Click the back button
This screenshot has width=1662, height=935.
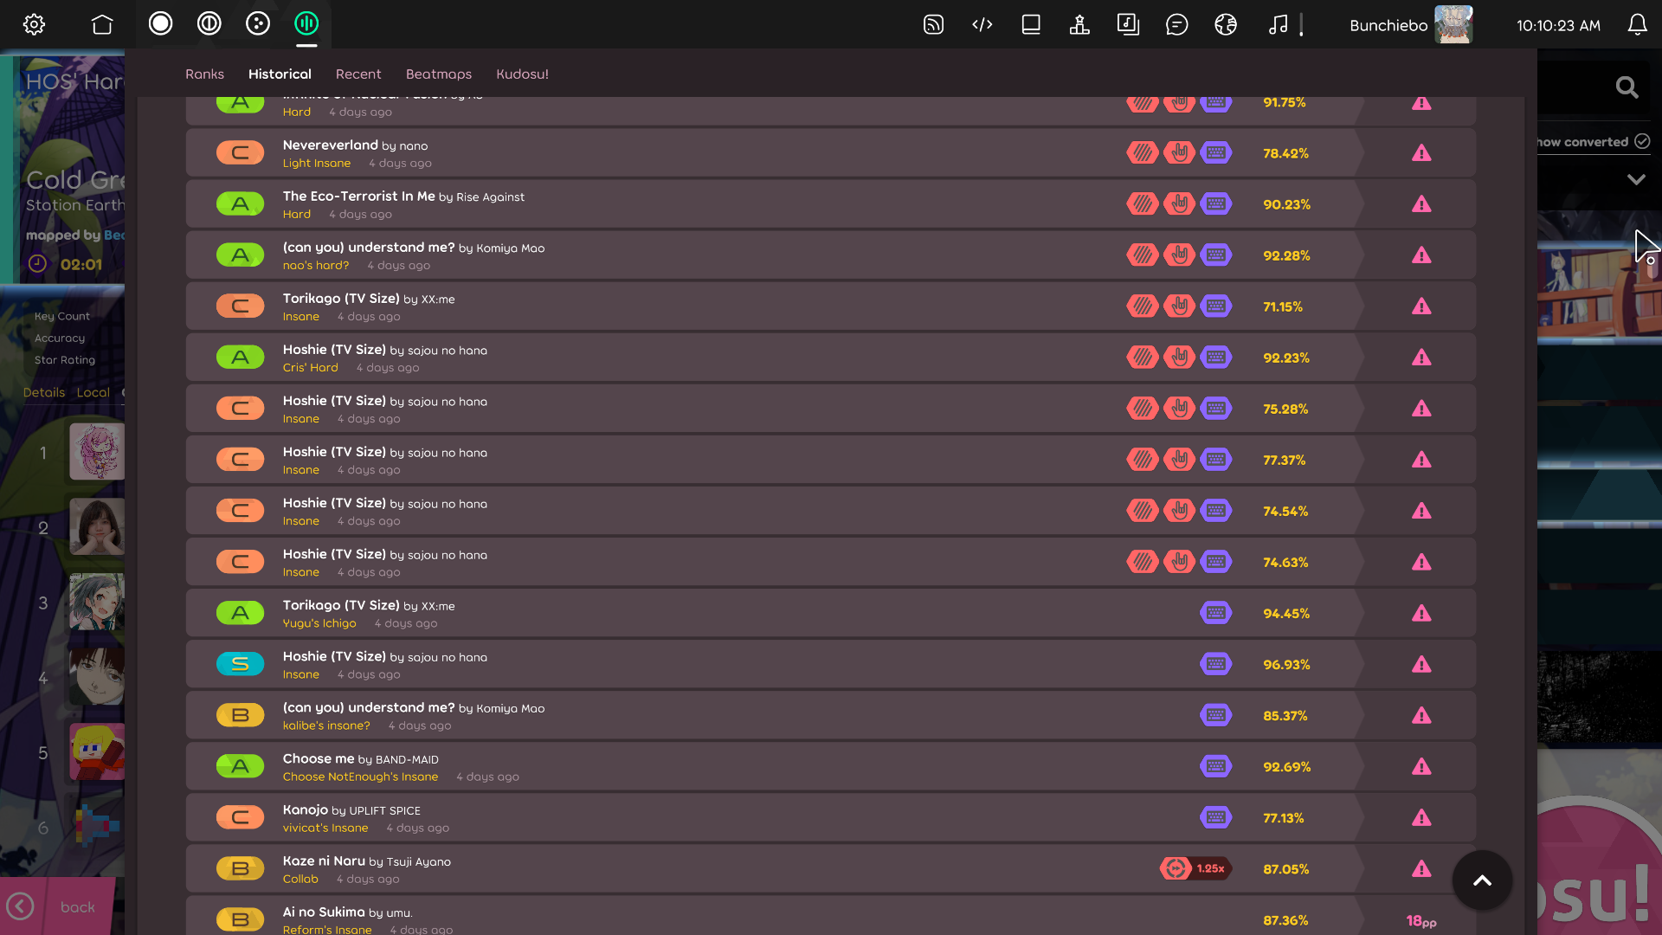[56, 906]
